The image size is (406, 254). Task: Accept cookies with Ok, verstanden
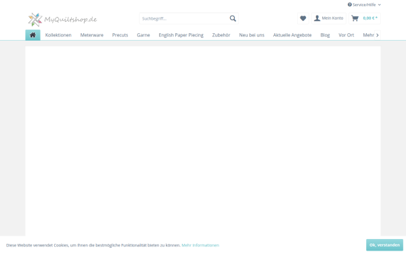point(384,245)
